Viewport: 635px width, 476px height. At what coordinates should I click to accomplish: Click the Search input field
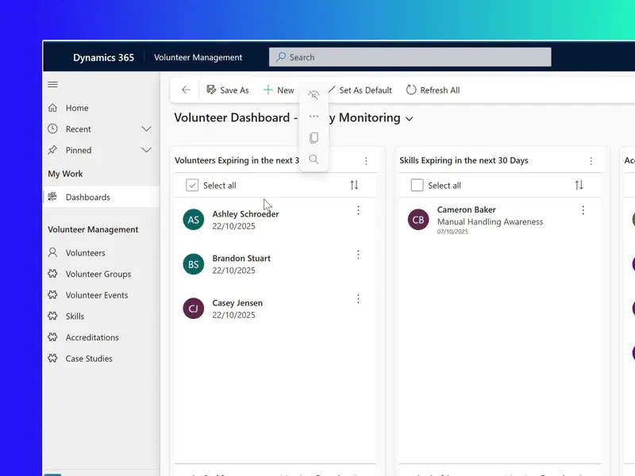coord(410,57)
